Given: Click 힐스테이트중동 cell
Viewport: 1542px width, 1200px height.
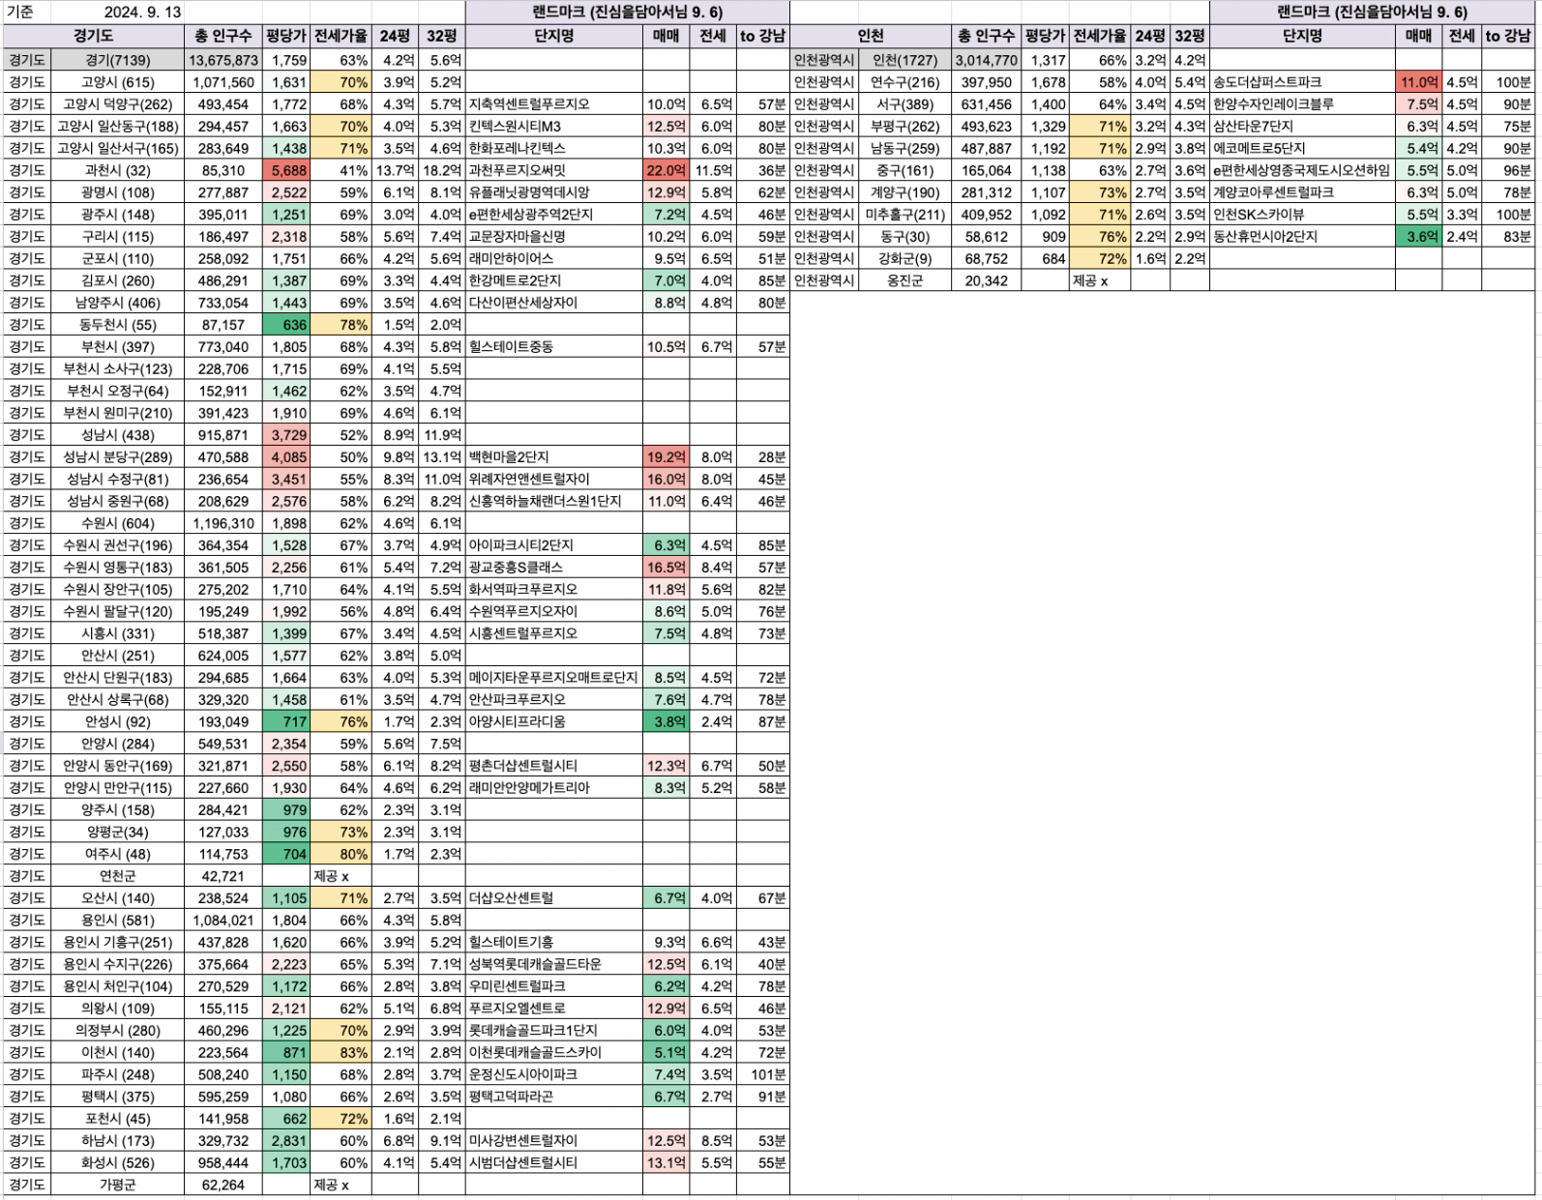Looking at the screenshot, I should point(553,347).
